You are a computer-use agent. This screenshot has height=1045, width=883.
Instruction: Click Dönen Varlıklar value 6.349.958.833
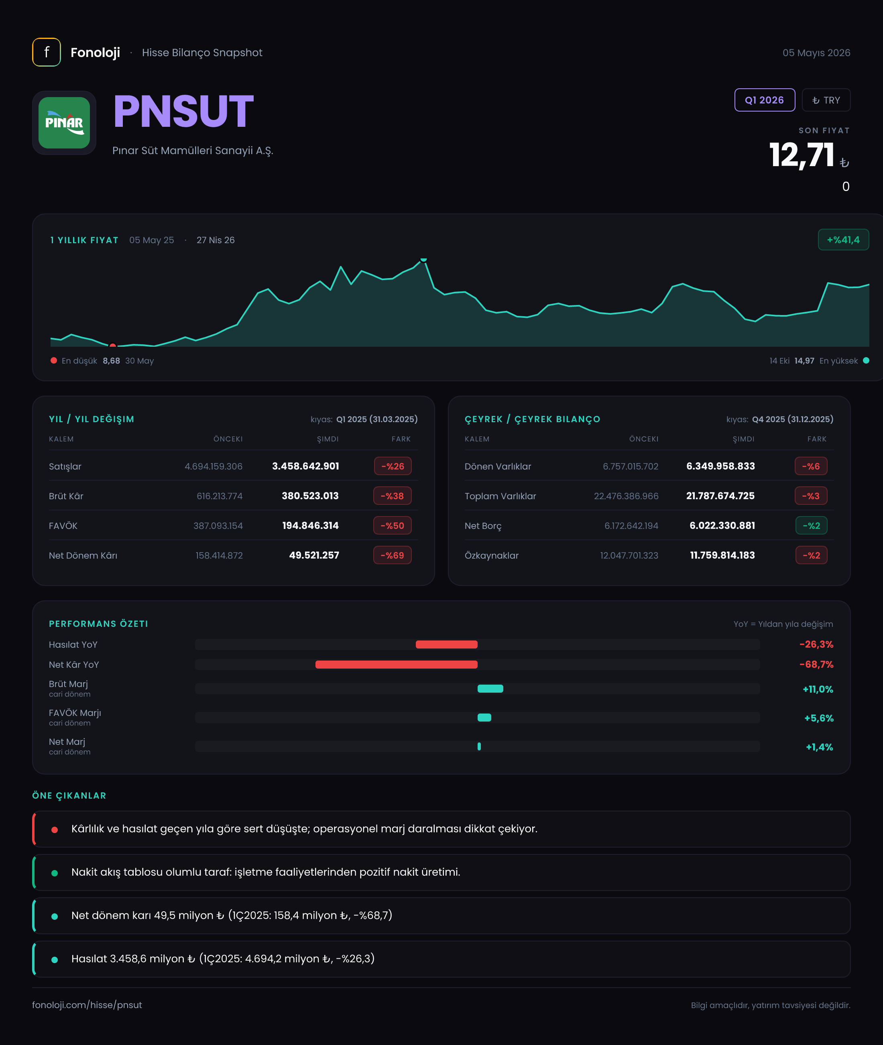coord(721,466)
